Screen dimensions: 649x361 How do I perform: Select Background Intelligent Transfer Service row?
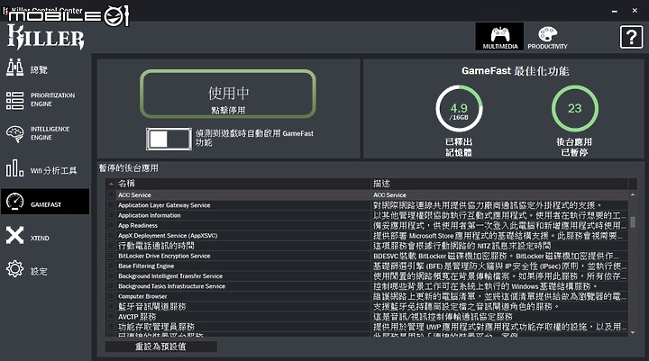point(367,275)
